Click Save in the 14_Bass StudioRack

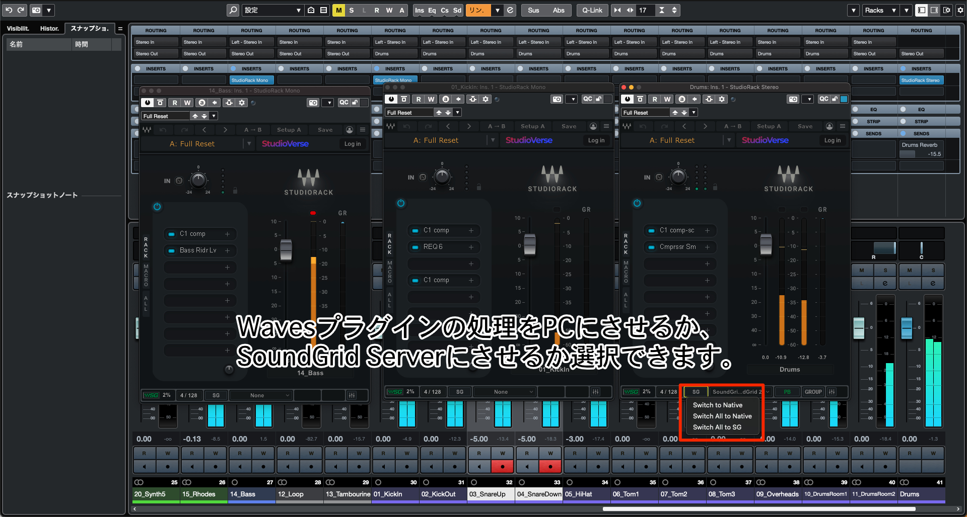tap(325, 129)
